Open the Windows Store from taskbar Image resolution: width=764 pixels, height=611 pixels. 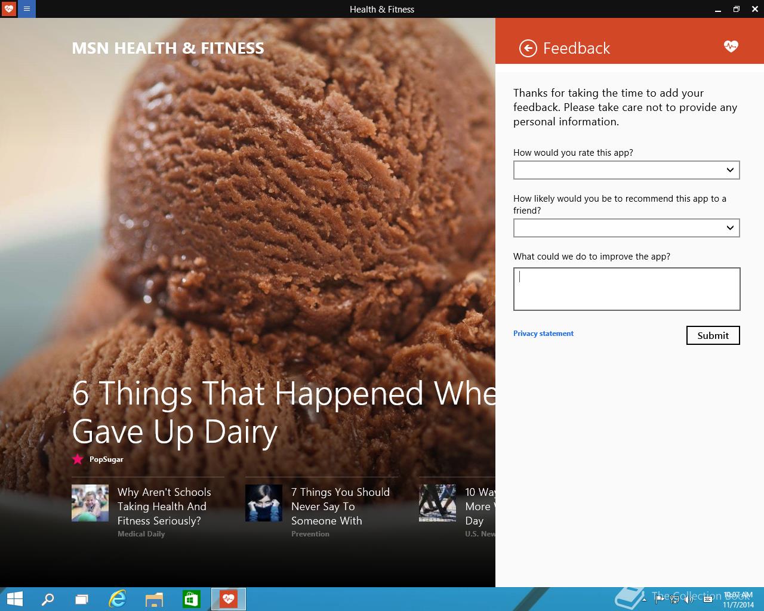point(191,599)
